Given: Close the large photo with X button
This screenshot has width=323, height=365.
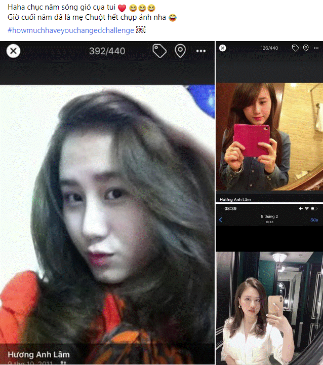Looking at the screenshot, I should point(13,51).
